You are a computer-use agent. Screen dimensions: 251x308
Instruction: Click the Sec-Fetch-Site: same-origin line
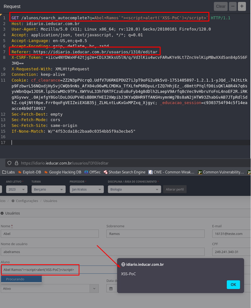(x=44, y=126)
